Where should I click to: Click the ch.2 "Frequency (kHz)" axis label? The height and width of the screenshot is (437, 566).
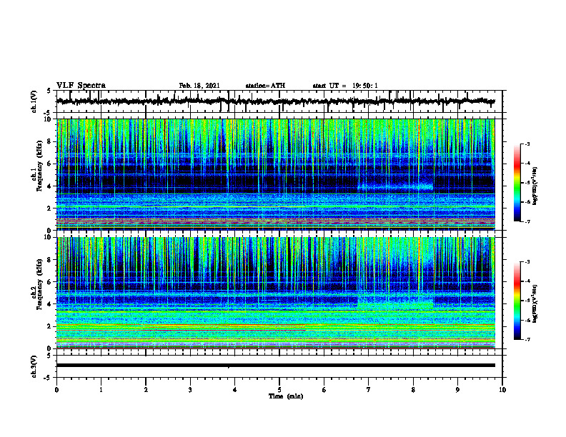(x=39, y=284)
